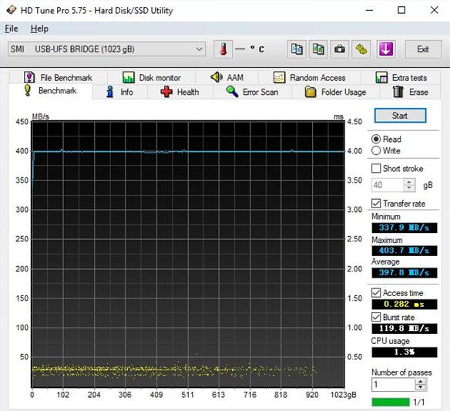Switch to the Erase tab
The width and height of the screenshot is (450, 411).
pos(411,92)
